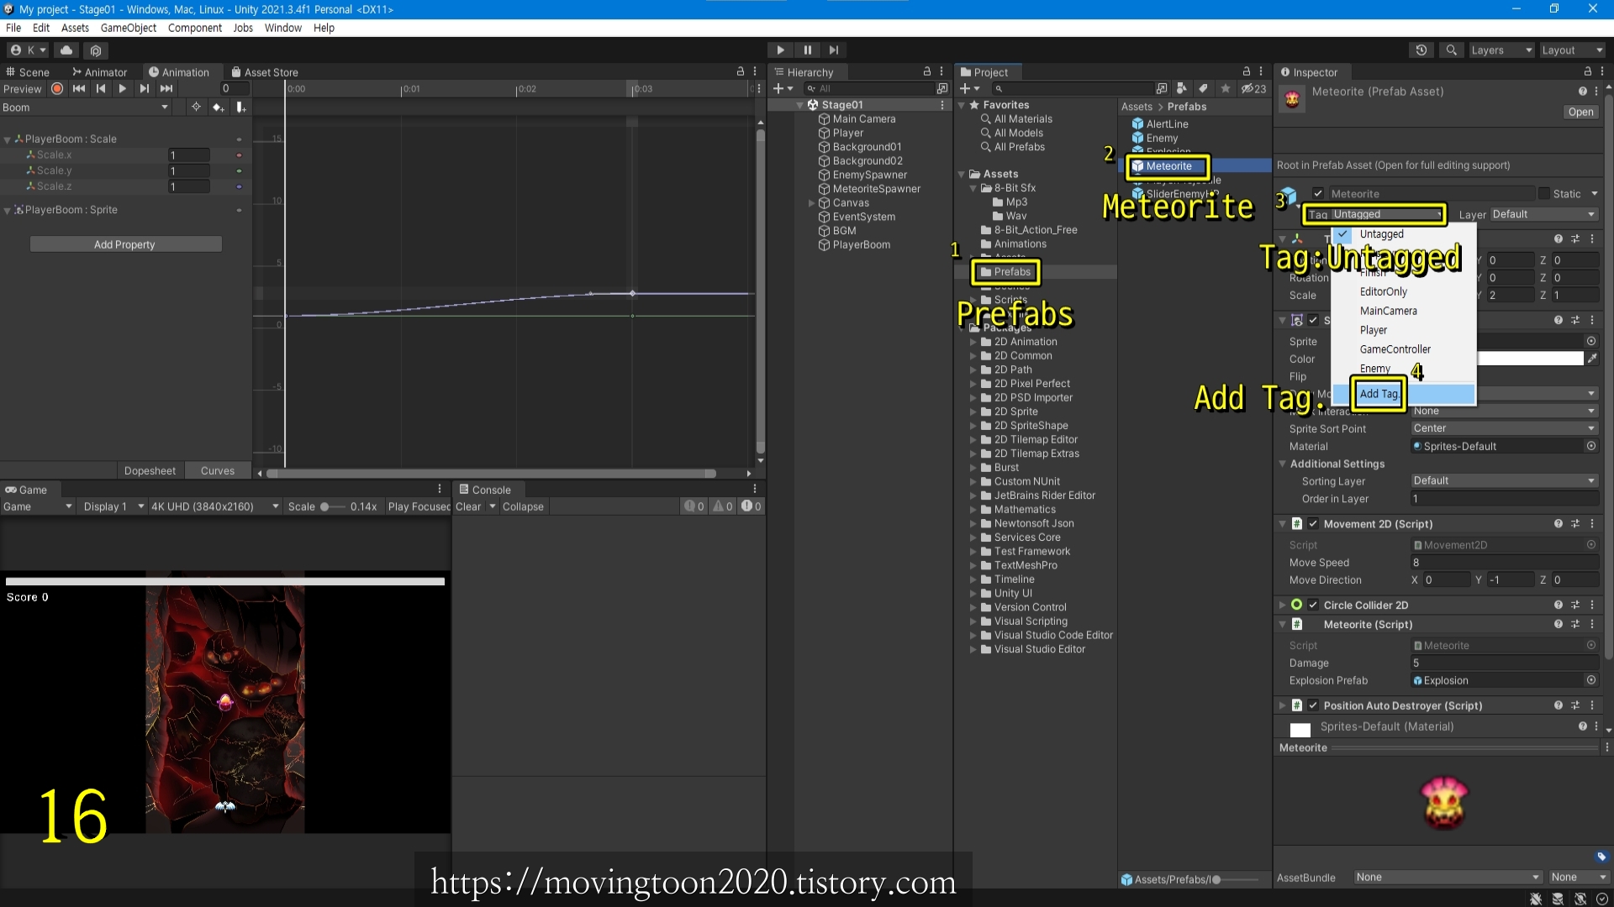Image resolution: width=1614 pixels, height=907 pixels.
Task: Click the global search magnifier icon
Action: pos(1451,50)
